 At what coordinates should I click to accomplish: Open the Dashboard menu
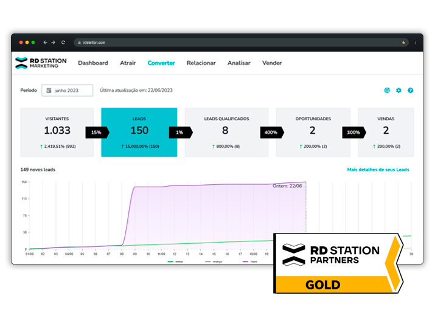93,63
